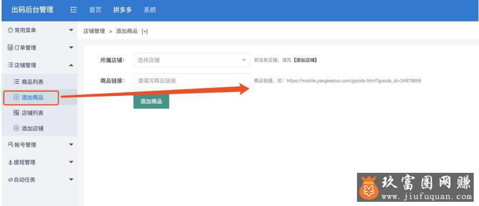Screen dimensions: 479x206
Task: Click the 添加商品 breadcrumb text
Action: coord(127,31)
